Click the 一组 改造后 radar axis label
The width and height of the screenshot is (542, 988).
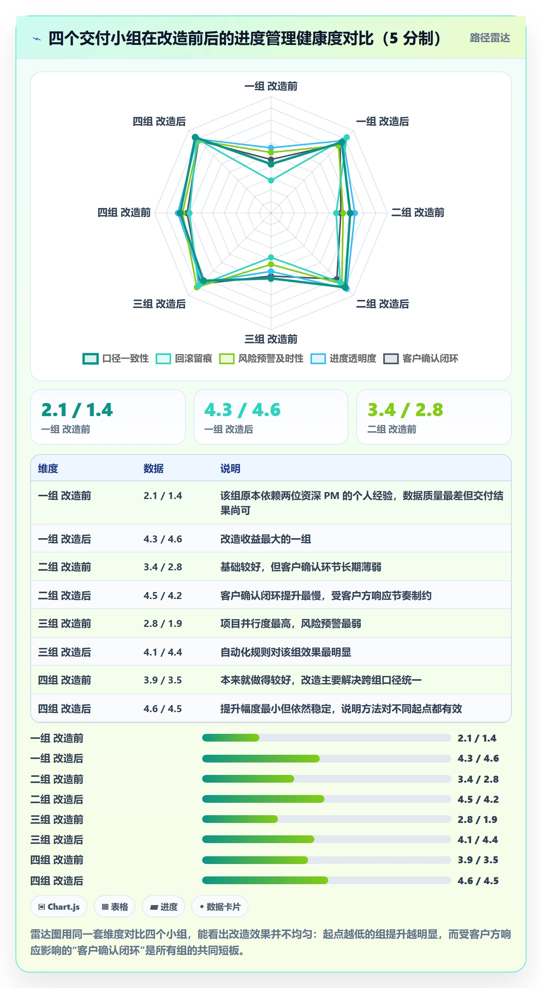tap(382, 121)
